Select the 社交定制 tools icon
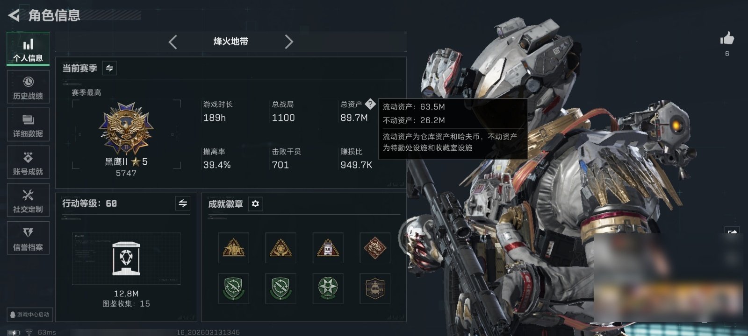748x336 pixels. (28, 200)
